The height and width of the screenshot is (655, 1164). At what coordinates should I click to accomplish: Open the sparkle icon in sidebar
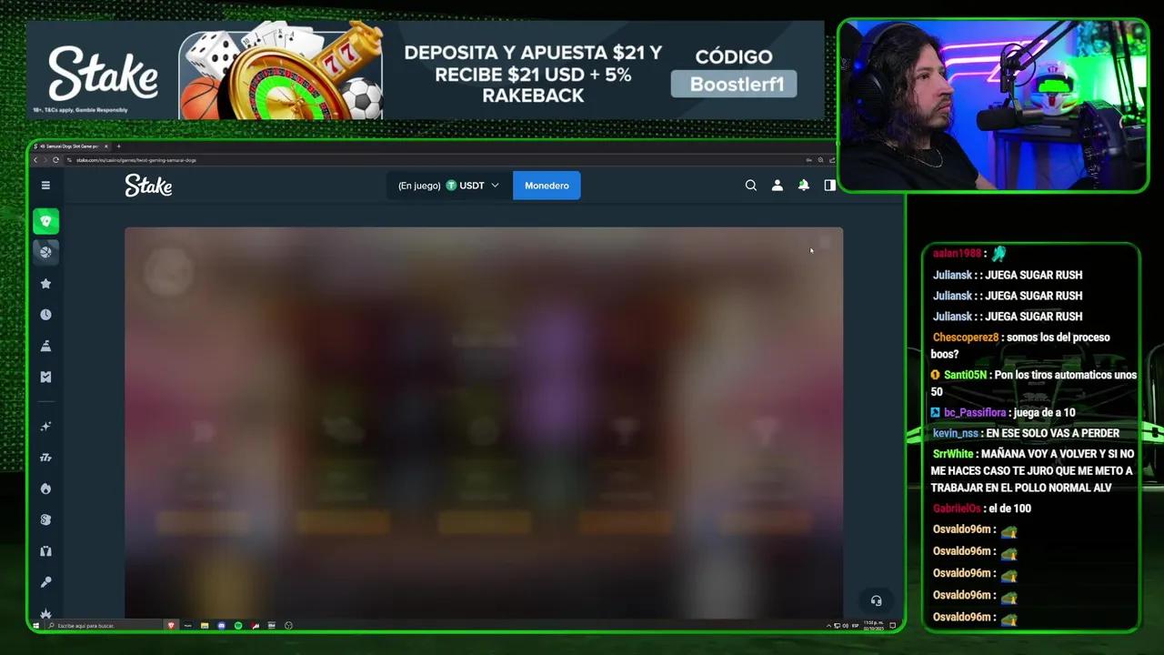tap(45, 427)
